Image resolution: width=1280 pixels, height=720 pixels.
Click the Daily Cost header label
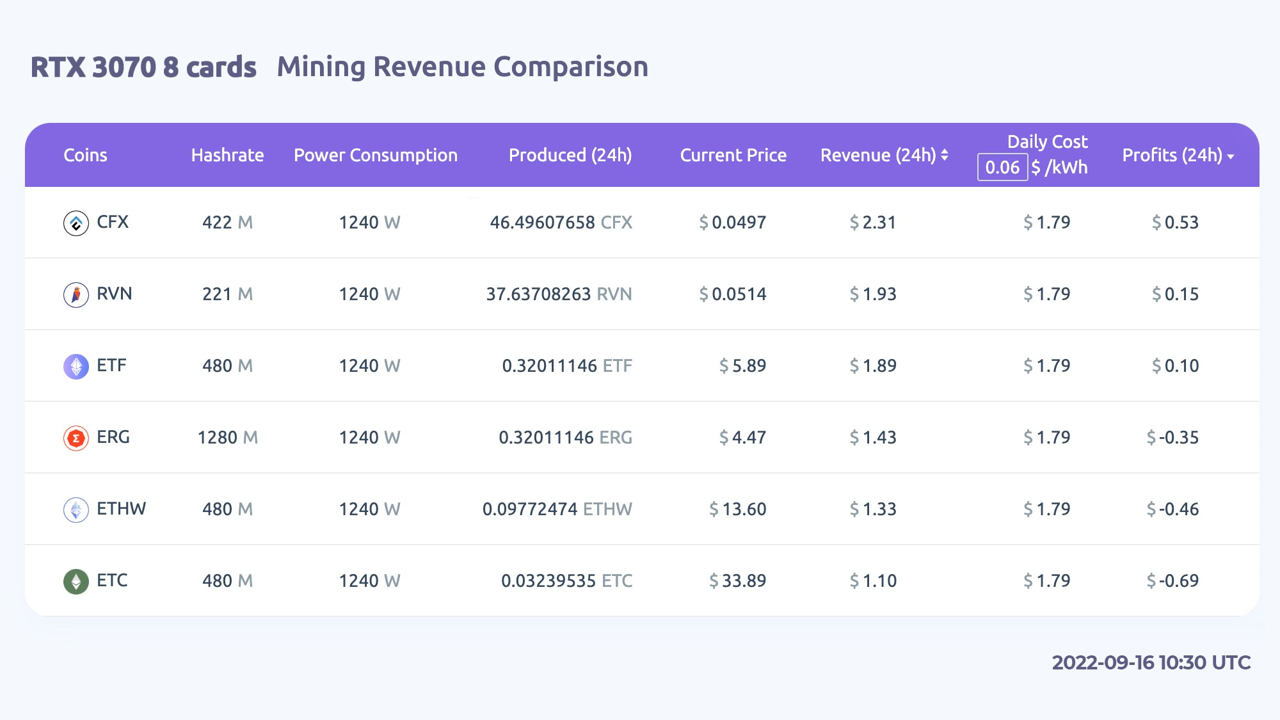point(1047,141)
